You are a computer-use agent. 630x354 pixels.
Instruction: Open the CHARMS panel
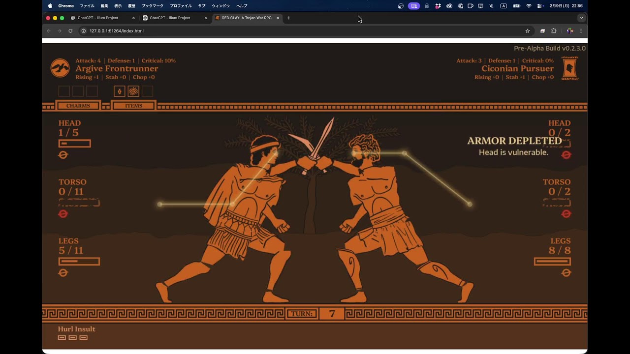(78, 106)
